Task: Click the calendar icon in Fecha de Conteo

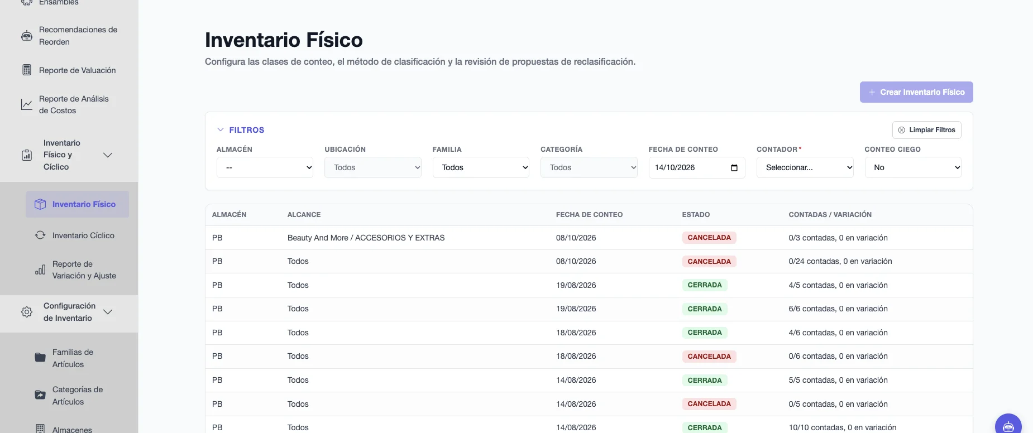Action: [734, 167]
